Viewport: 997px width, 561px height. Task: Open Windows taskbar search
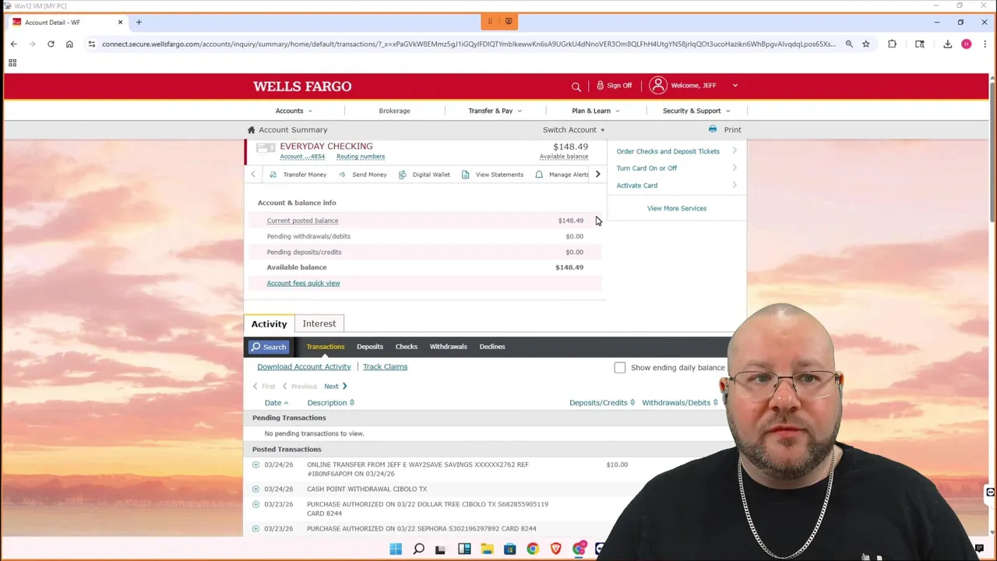point(418,549)
